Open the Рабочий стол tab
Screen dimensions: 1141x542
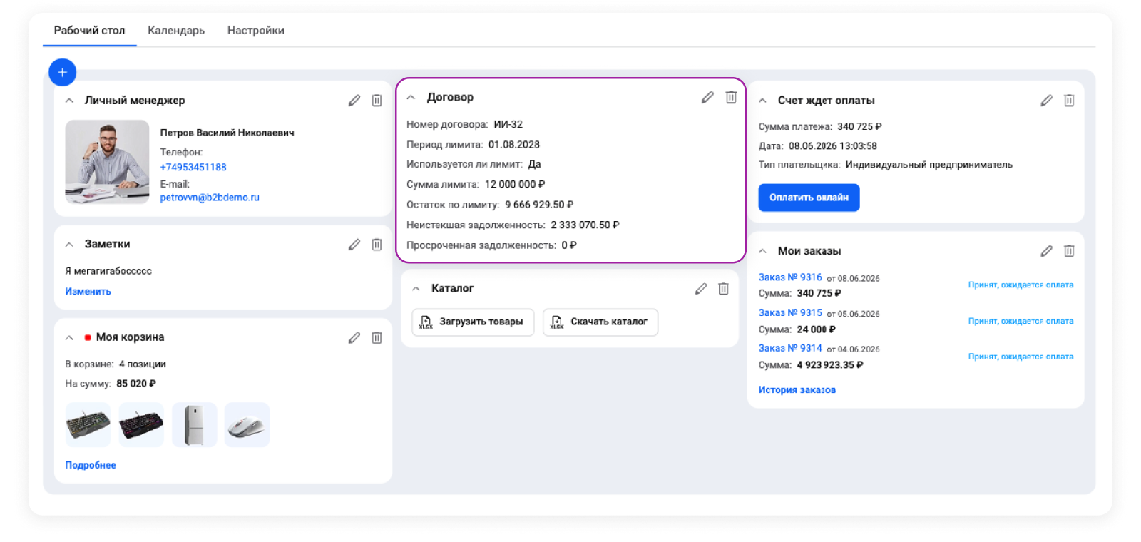89,31
